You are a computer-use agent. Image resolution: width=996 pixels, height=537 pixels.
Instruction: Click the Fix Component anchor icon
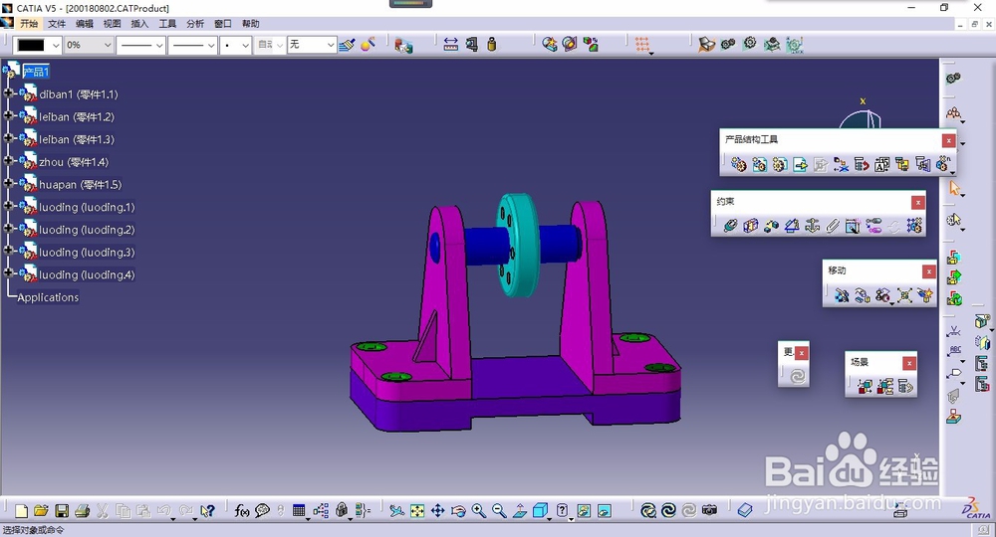click(x=812, y=225)
